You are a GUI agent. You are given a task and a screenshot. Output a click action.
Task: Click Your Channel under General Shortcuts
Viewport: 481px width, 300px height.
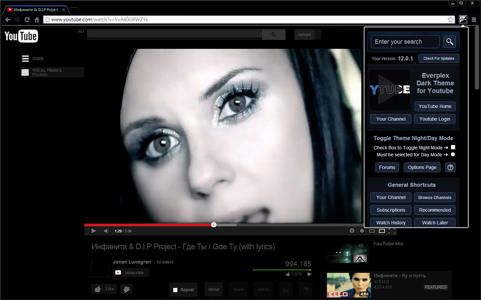click(x=391, y=197)
